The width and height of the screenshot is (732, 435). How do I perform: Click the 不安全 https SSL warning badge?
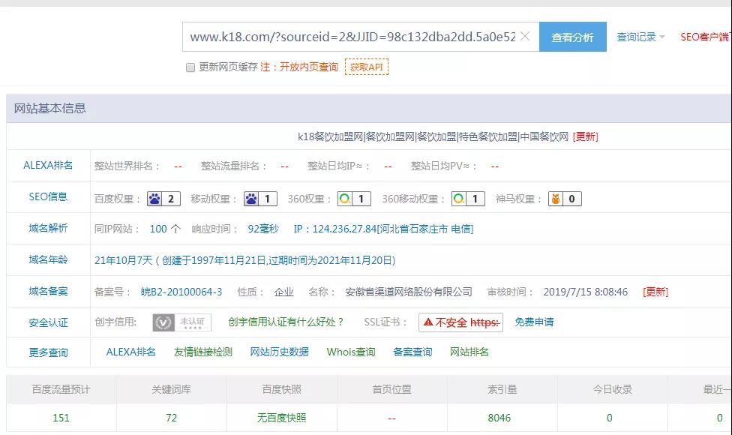(460, 322)
